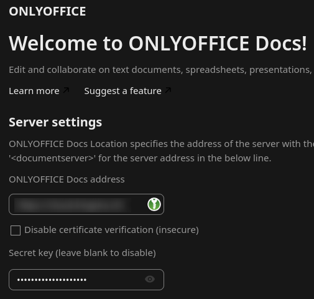Click the Server settings heading
Screen dimensions: 314x299
tap(55, 122)
